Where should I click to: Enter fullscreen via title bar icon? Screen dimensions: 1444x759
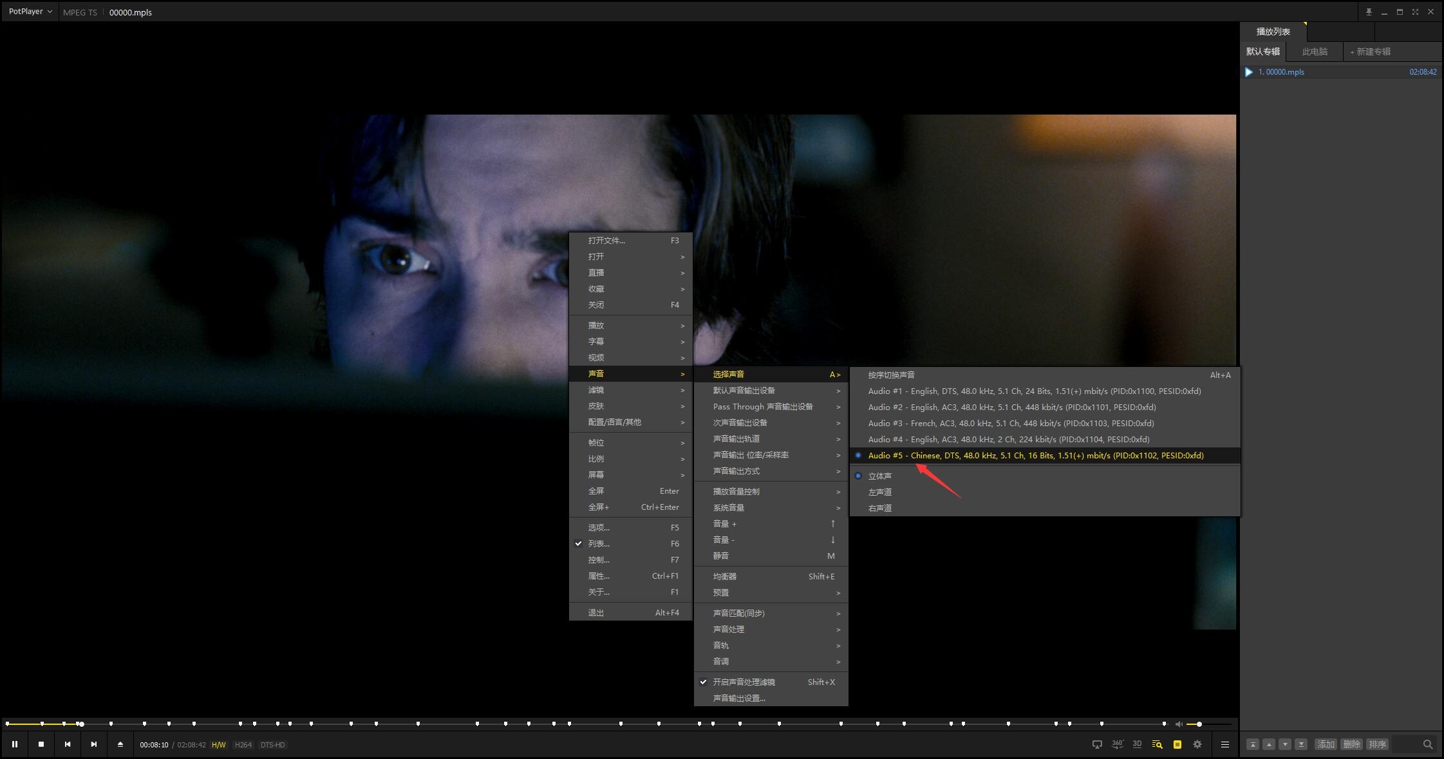click(x=1415, y=12)
